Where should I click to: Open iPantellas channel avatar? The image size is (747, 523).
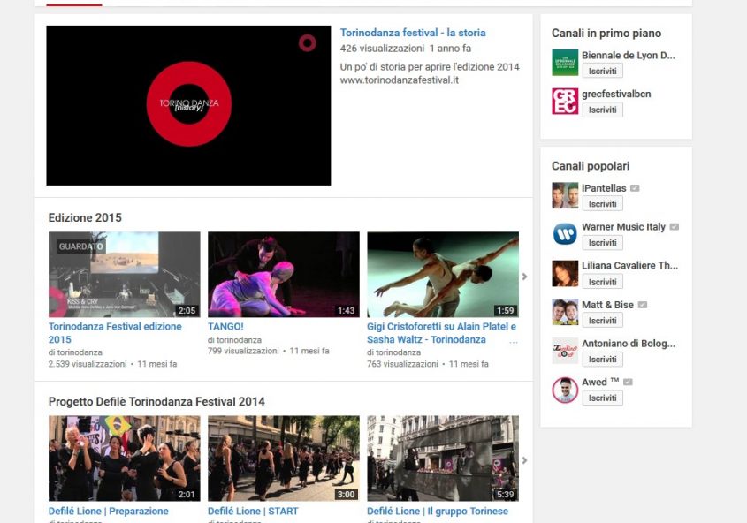[565, 195]
